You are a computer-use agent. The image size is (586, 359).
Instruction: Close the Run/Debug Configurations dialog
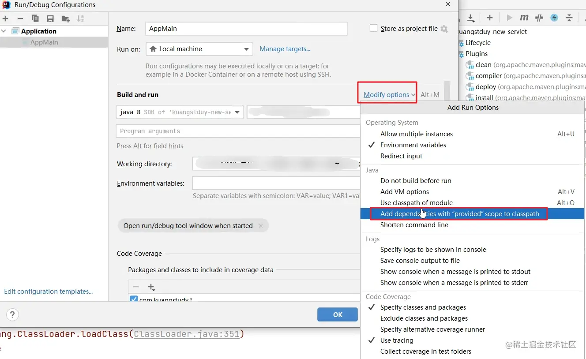[448, 4]
